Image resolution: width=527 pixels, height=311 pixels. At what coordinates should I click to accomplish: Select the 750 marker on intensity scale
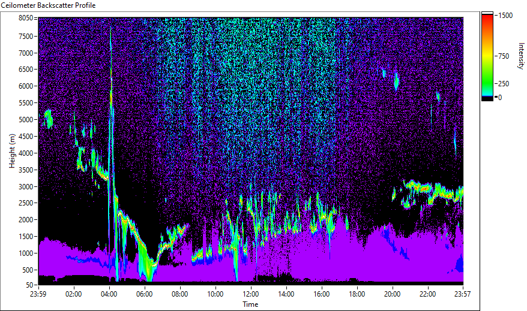pyautogui.click(x=504, y=56)
